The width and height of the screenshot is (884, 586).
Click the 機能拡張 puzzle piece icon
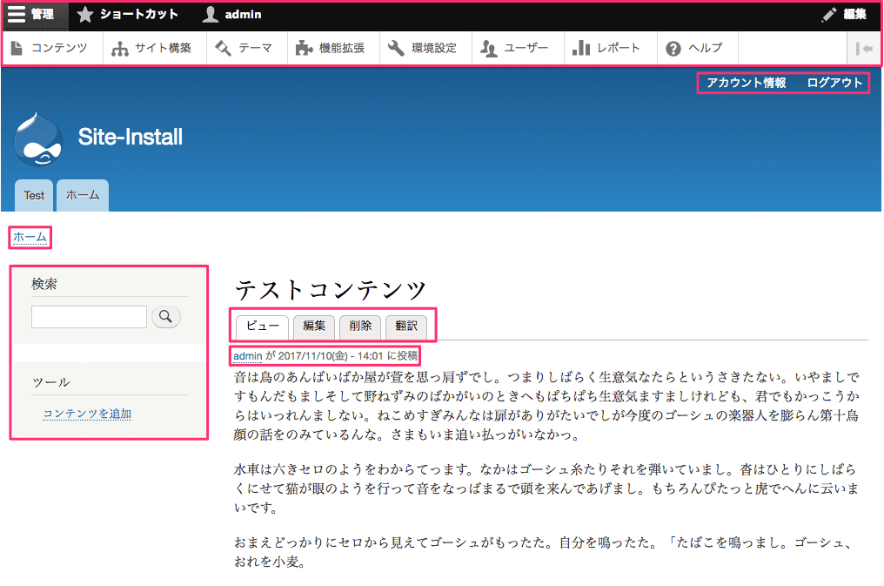[x=304, y=49]
